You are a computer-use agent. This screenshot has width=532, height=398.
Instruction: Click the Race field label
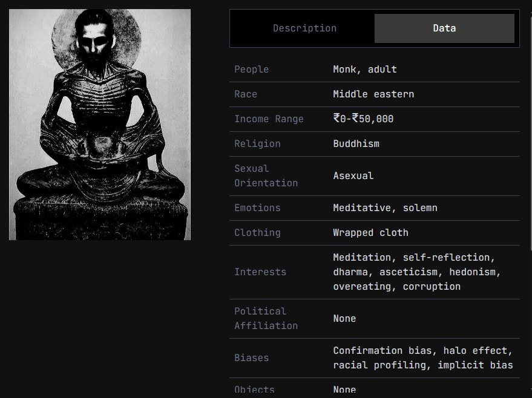pos(246,94)
